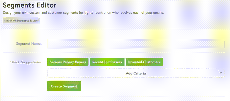The image size is (230, 101).
Task: Return to Segments & Lists page
Action: (21, 21)
